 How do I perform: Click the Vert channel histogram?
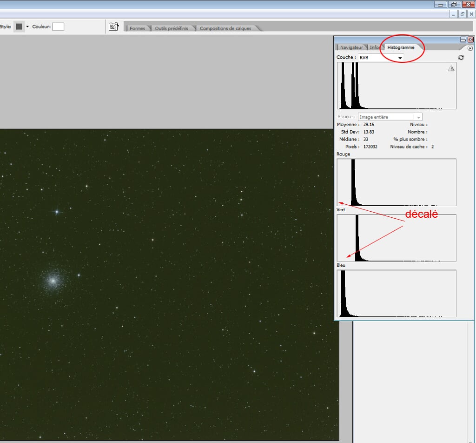point(397,238)
